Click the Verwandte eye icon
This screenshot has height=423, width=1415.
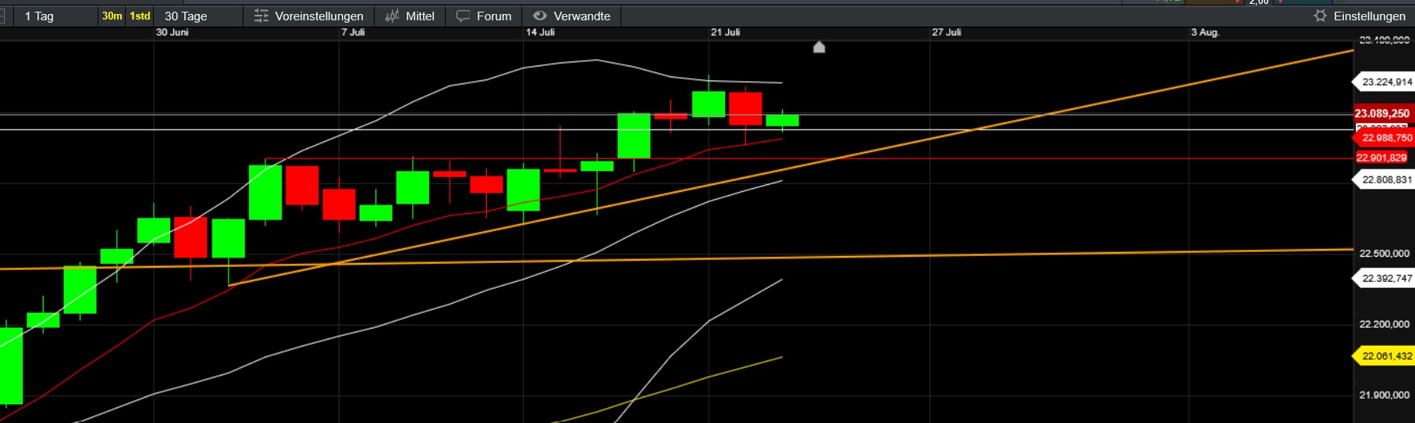point(540,16)
